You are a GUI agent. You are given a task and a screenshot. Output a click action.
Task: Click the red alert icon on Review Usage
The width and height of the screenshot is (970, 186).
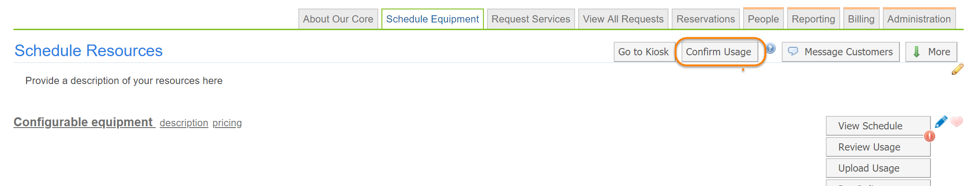930,136
